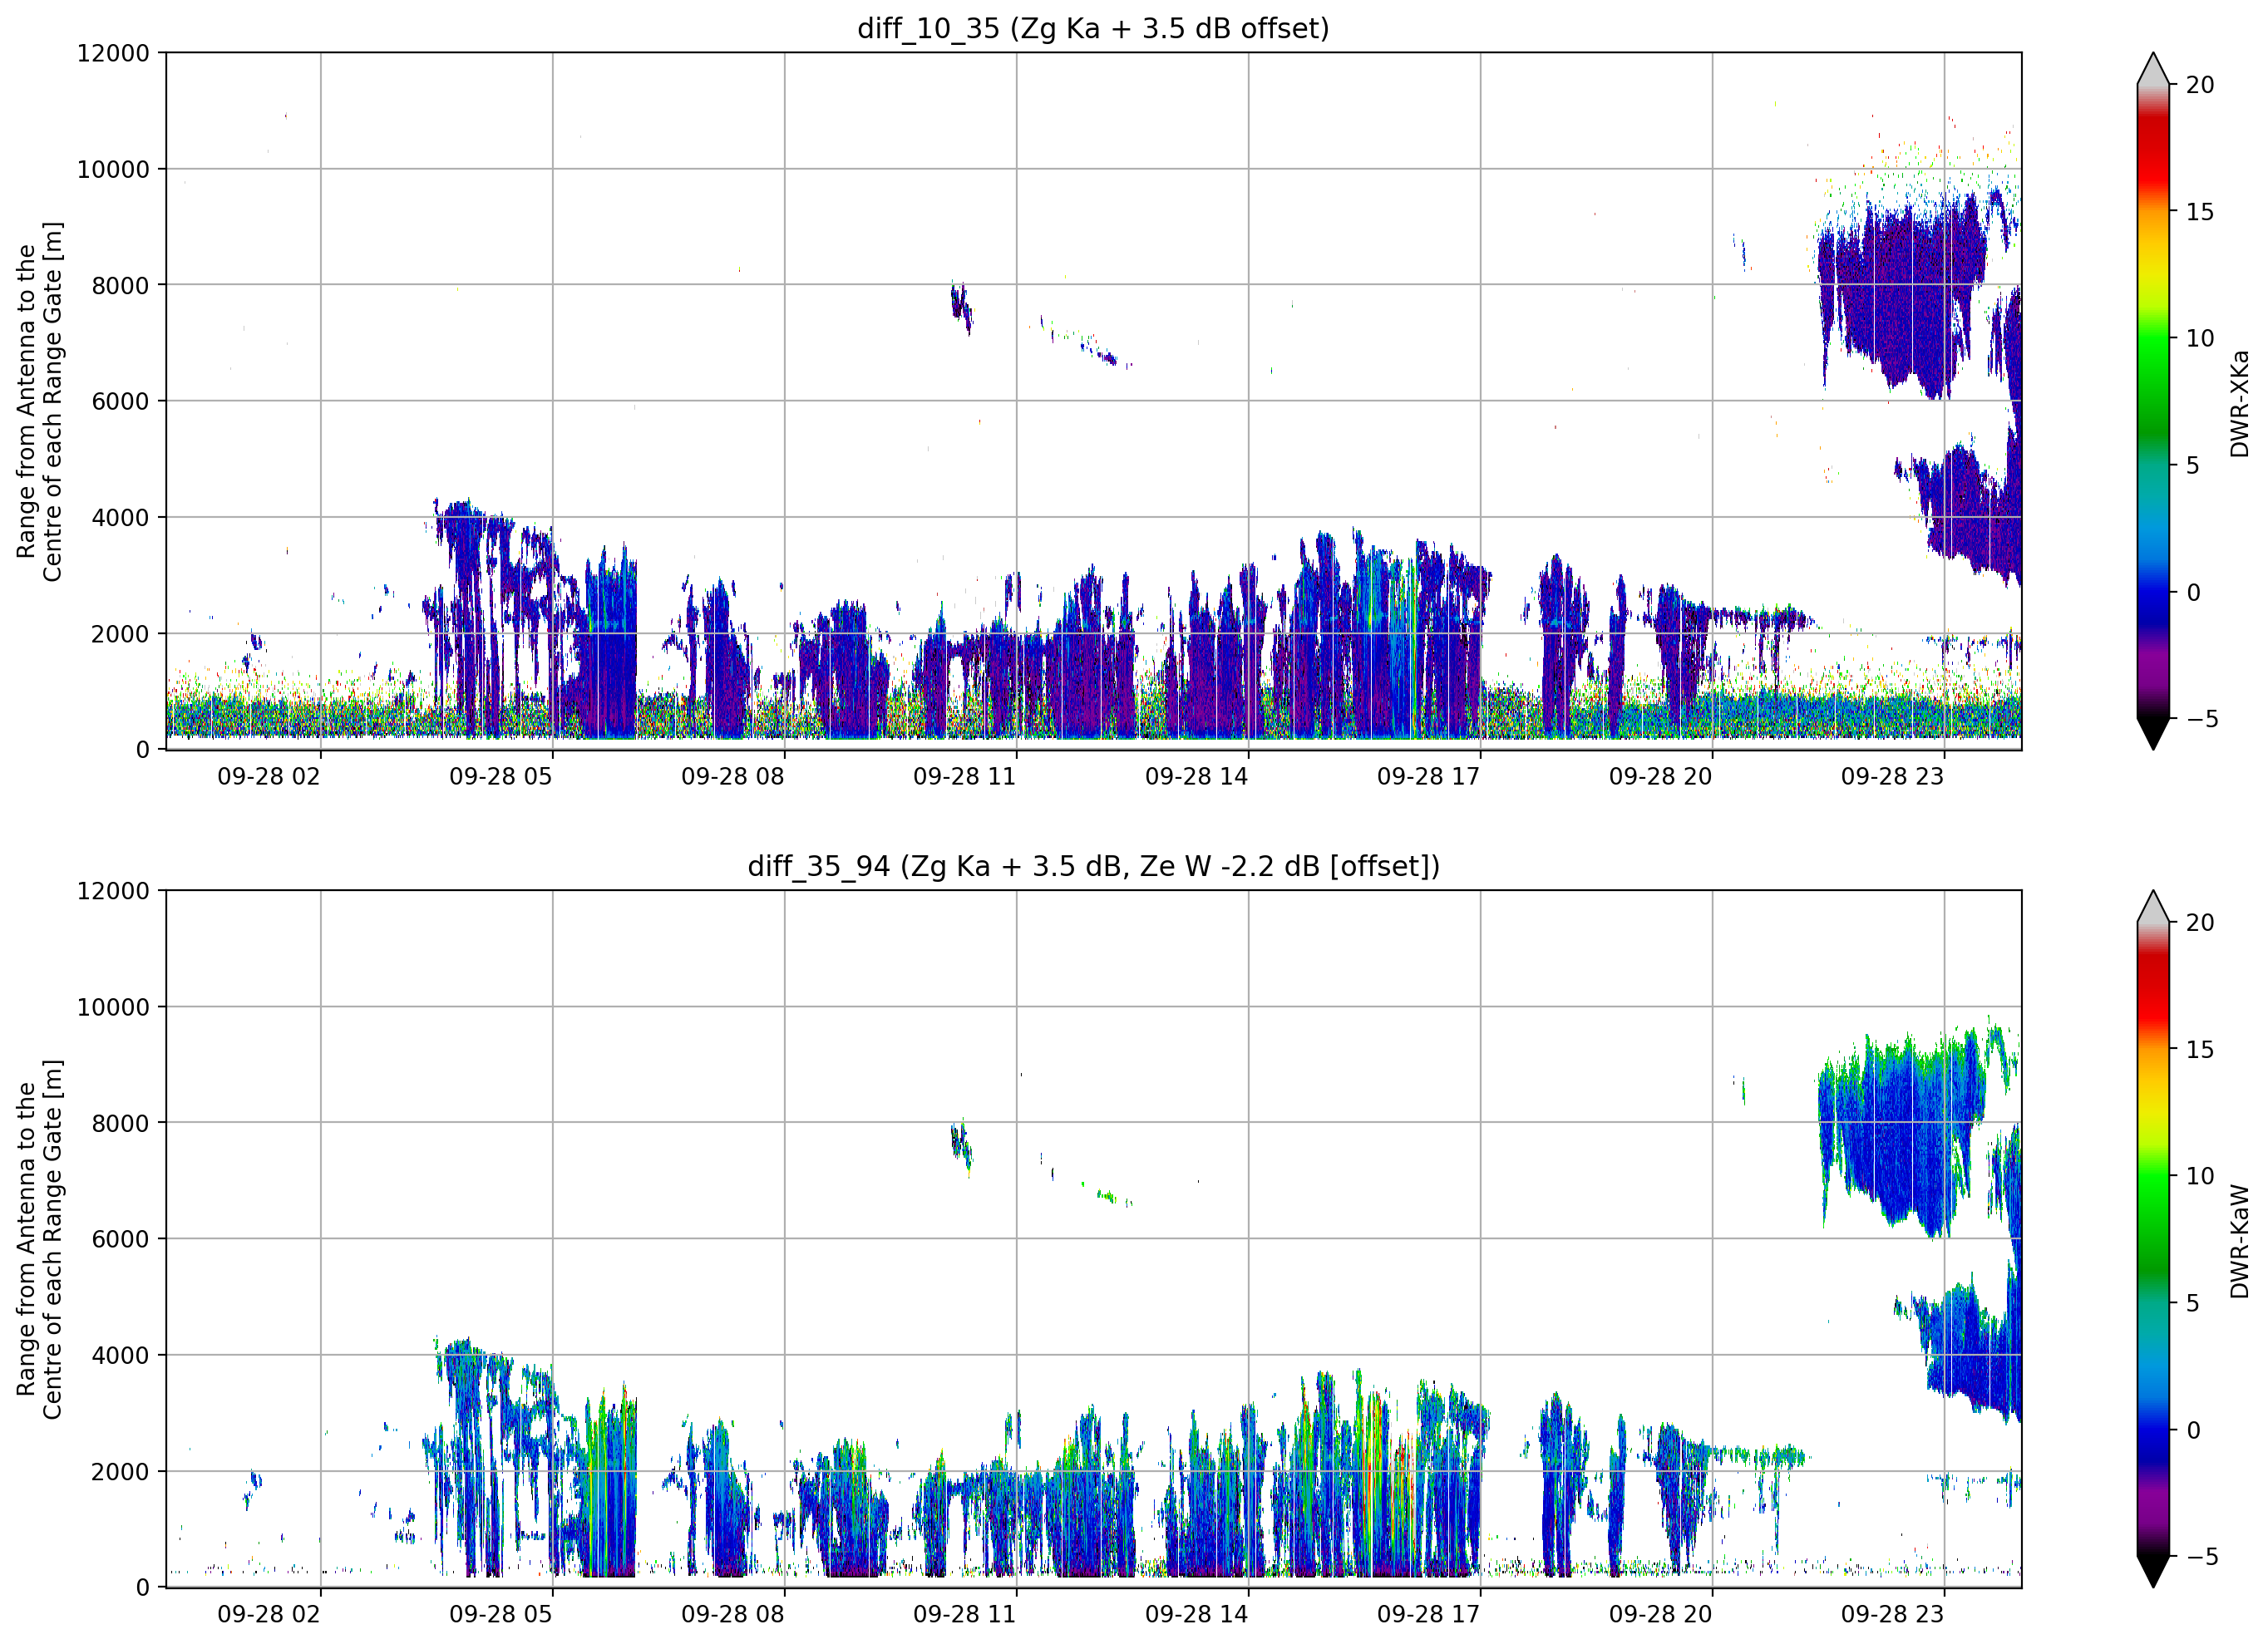Click the bottom plot 8000 y-axis tick label
This screenshot has height=1644, width=2268.
(x=120, y=1123)
